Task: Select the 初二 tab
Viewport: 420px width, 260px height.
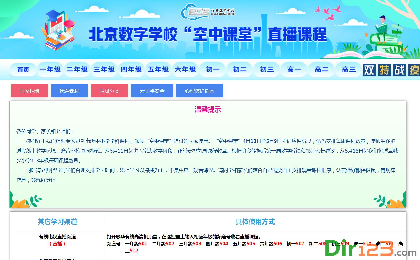Action: 240,69
